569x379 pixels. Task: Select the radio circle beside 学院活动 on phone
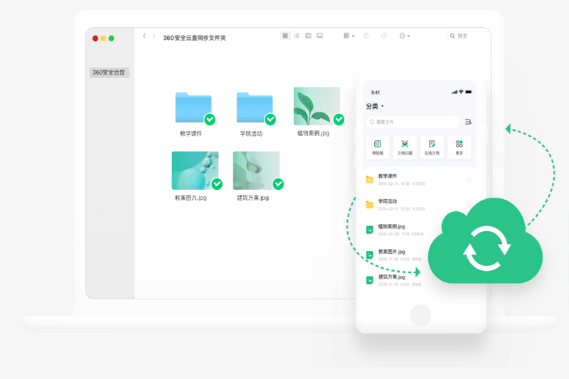point(469,205)
